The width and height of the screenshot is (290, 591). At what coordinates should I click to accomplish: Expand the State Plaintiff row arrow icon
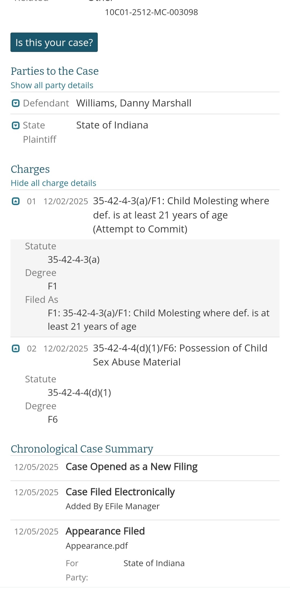pyautogui.click(x=16, y=125)
